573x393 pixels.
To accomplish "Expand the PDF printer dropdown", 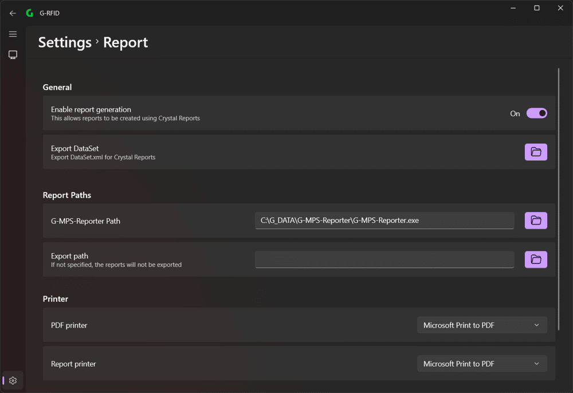I will (482, 325).
